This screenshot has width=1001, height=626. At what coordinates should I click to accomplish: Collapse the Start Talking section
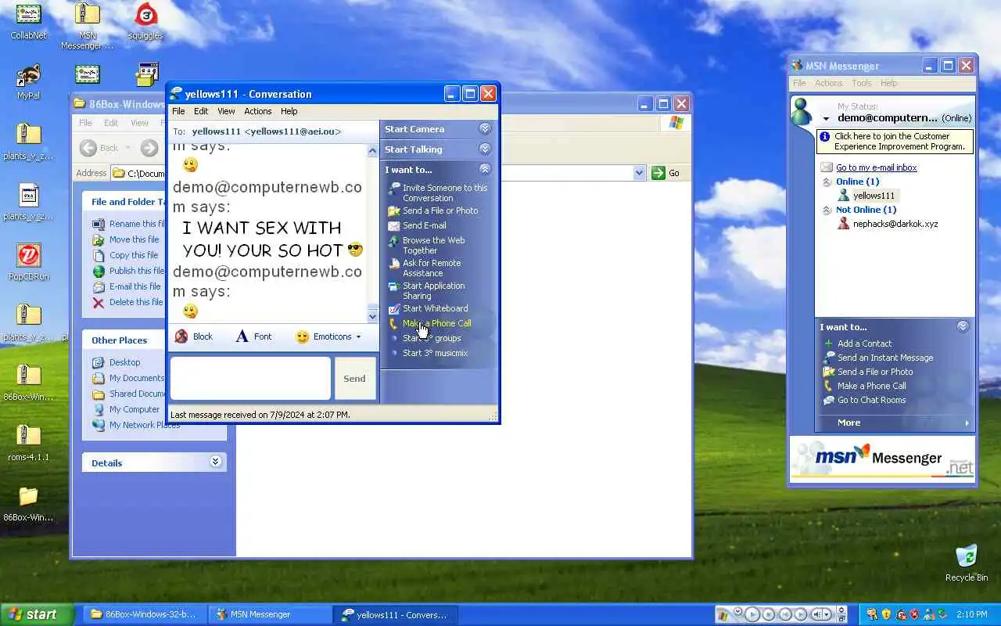pyautogui.click(x=485, y=149)
